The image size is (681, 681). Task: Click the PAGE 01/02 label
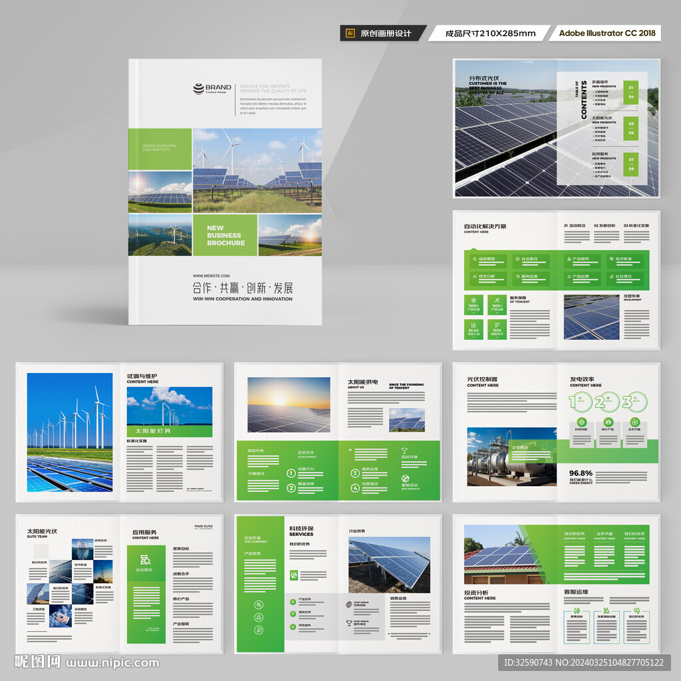[204, 526]
